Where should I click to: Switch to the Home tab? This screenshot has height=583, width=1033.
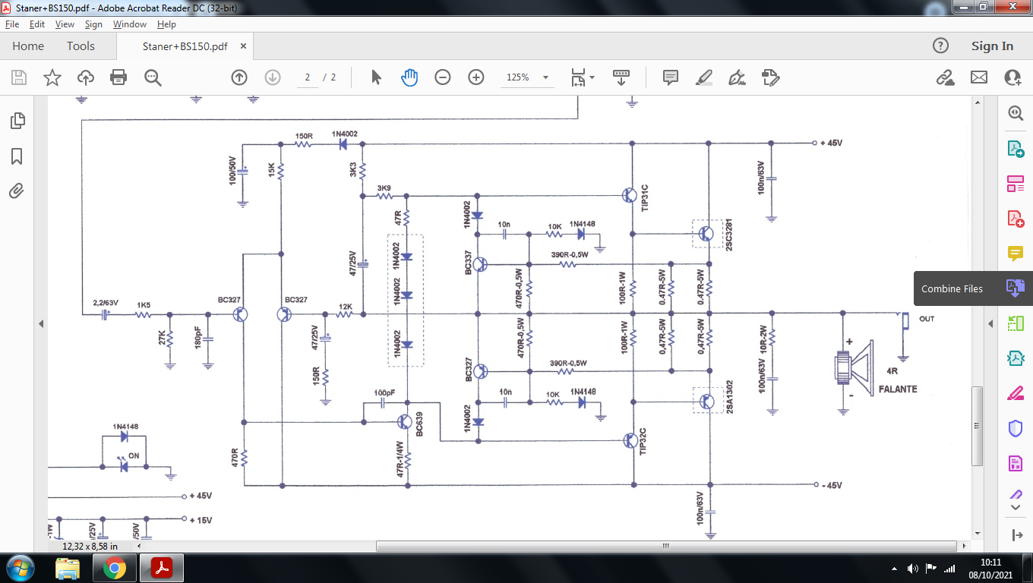click(28, 46)
